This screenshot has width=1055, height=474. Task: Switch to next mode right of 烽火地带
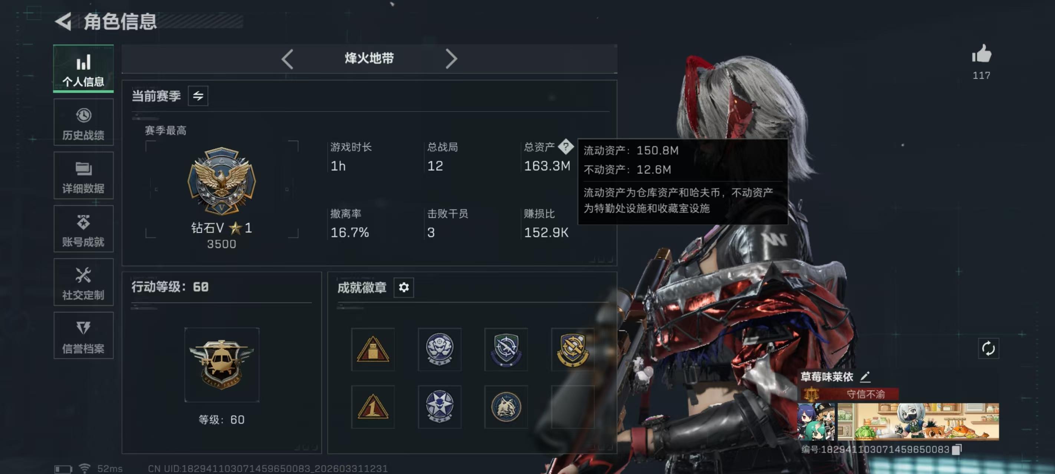(x=451, y=59)
